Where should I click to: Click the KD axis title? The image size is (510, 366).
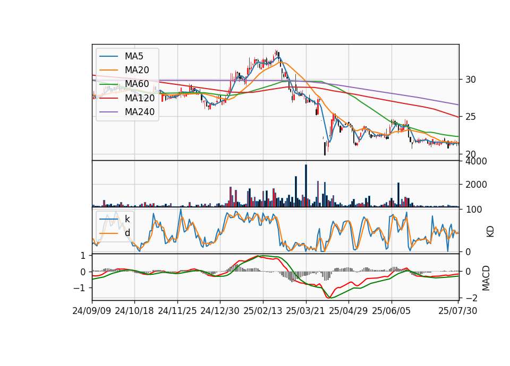click(x=490, y=232)
